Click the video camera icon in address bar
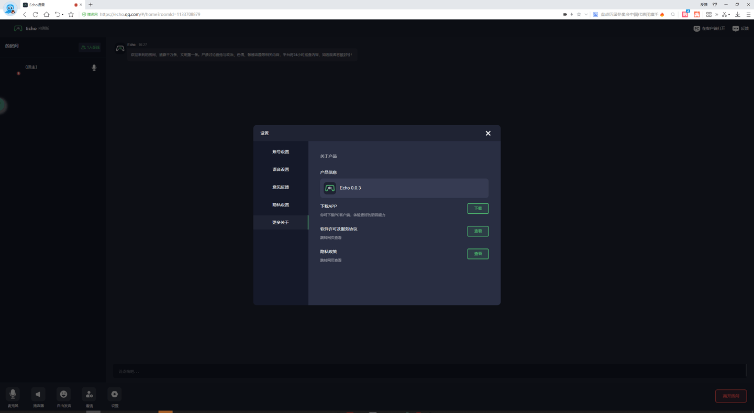The height and width of the screenshot is (413, 754). [565, 15]
